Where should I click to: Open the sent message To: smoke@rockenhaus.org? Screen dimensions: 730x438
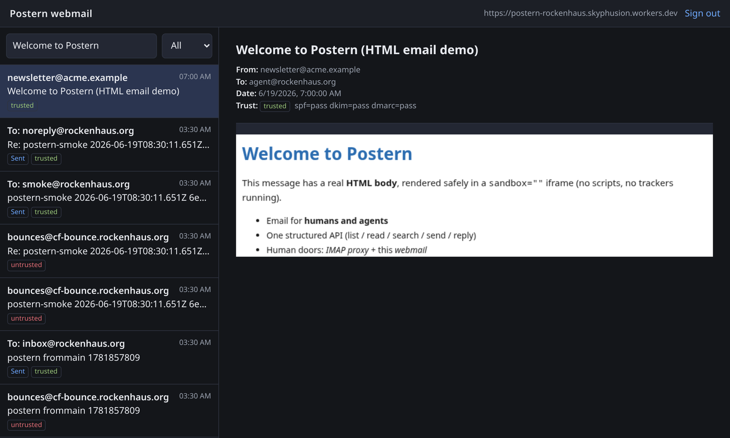pos(110,198)
